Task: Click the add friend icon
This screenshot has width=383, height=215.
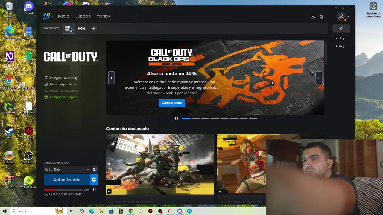Action: click(341, 29)
